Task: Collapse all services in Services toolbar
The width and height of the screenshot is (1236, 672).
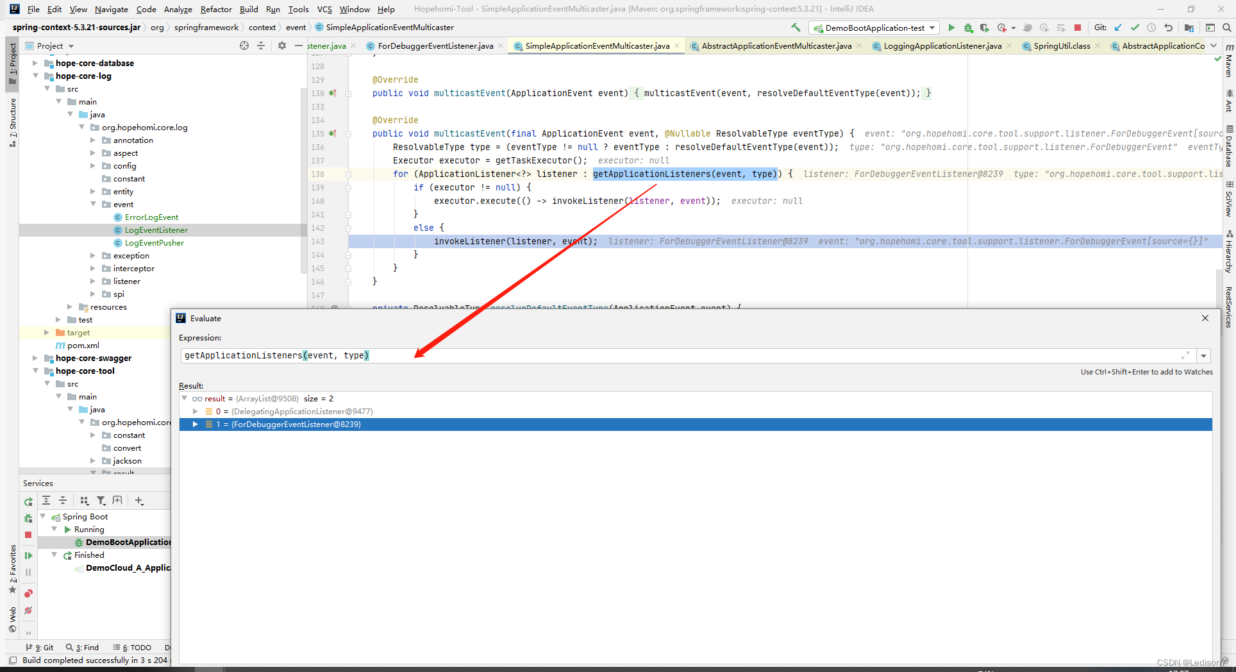Action: [63, 500]
